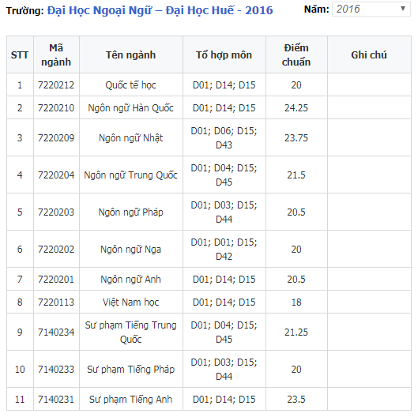
Task: Select the Quốc tế học major cell
Action: 131,85
